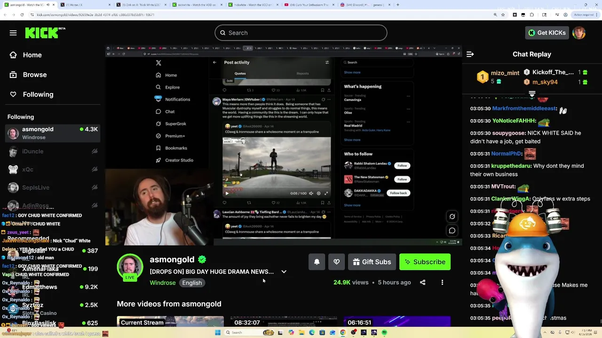Select the Quotes tab in Post activity
The width and height of the screenshot is (602, 338).
tap(240, 74)
